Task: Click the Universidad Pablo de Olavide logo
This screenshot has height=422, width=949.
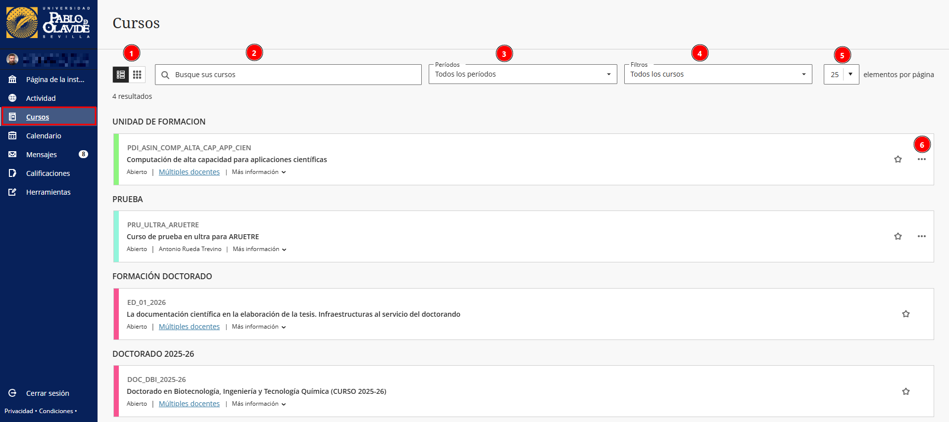Action: click(48, 23)
